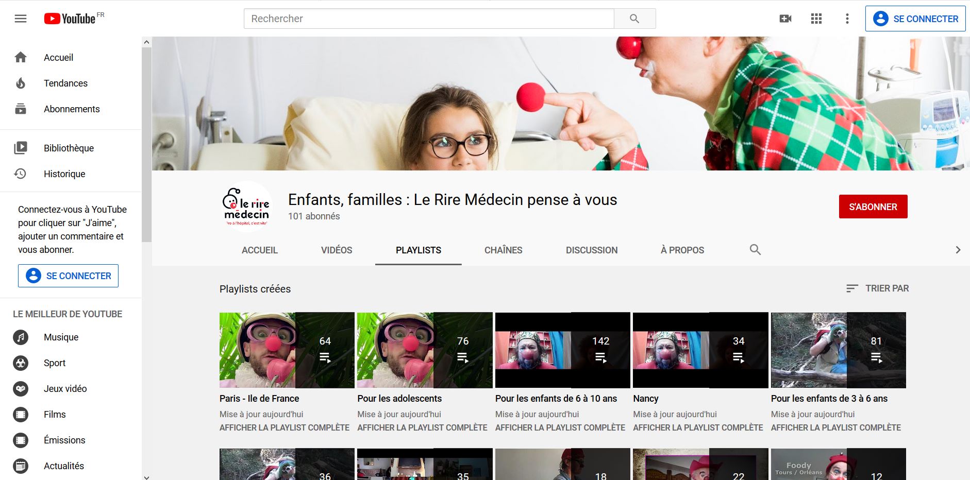Click the Films reel icon

[21, 415]
